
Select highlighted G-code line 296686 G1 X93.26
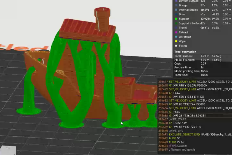pos(195,116)
